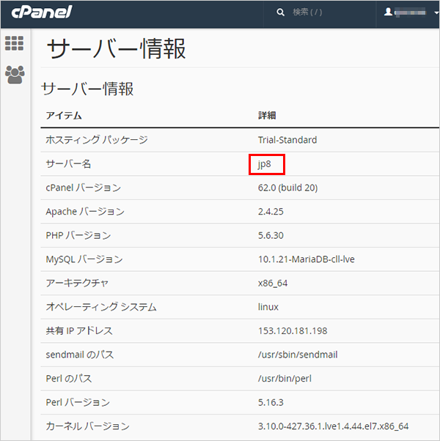Select the Trial-Standard hosting package value

287,140
